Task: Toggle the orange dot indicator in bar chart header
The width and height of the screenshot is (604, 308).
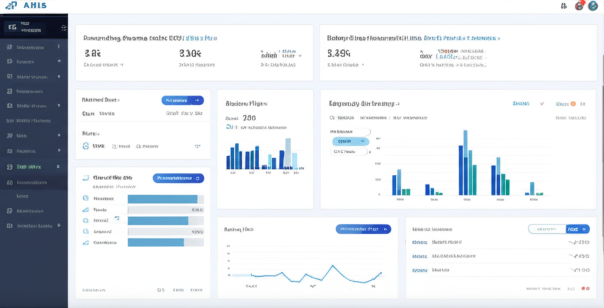Action: [x=572, y=103]
